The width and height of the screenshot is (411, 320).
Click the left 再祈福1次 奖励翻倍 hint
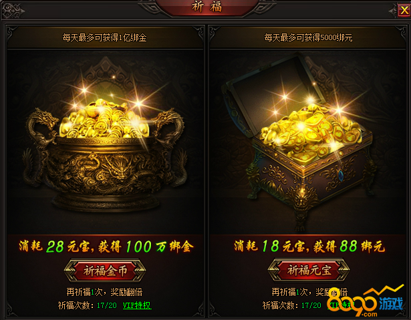point(104,292)
